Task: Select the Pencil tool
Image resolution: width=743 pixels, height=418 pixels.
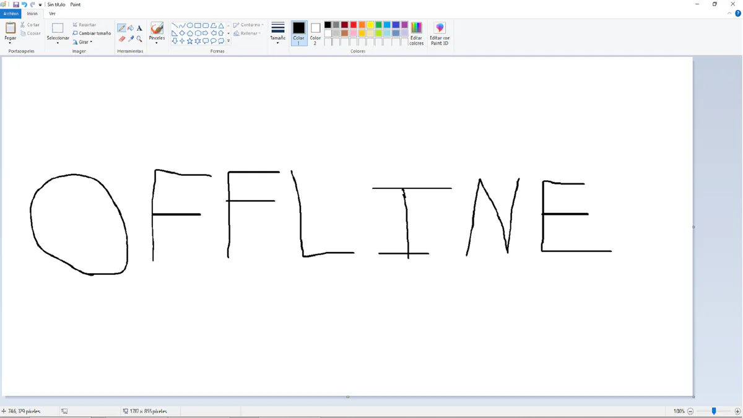Action: [x=122, y=28]
